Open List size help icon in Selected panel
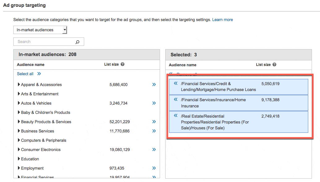This screenshot has width=320, height=182. point(274,64)
